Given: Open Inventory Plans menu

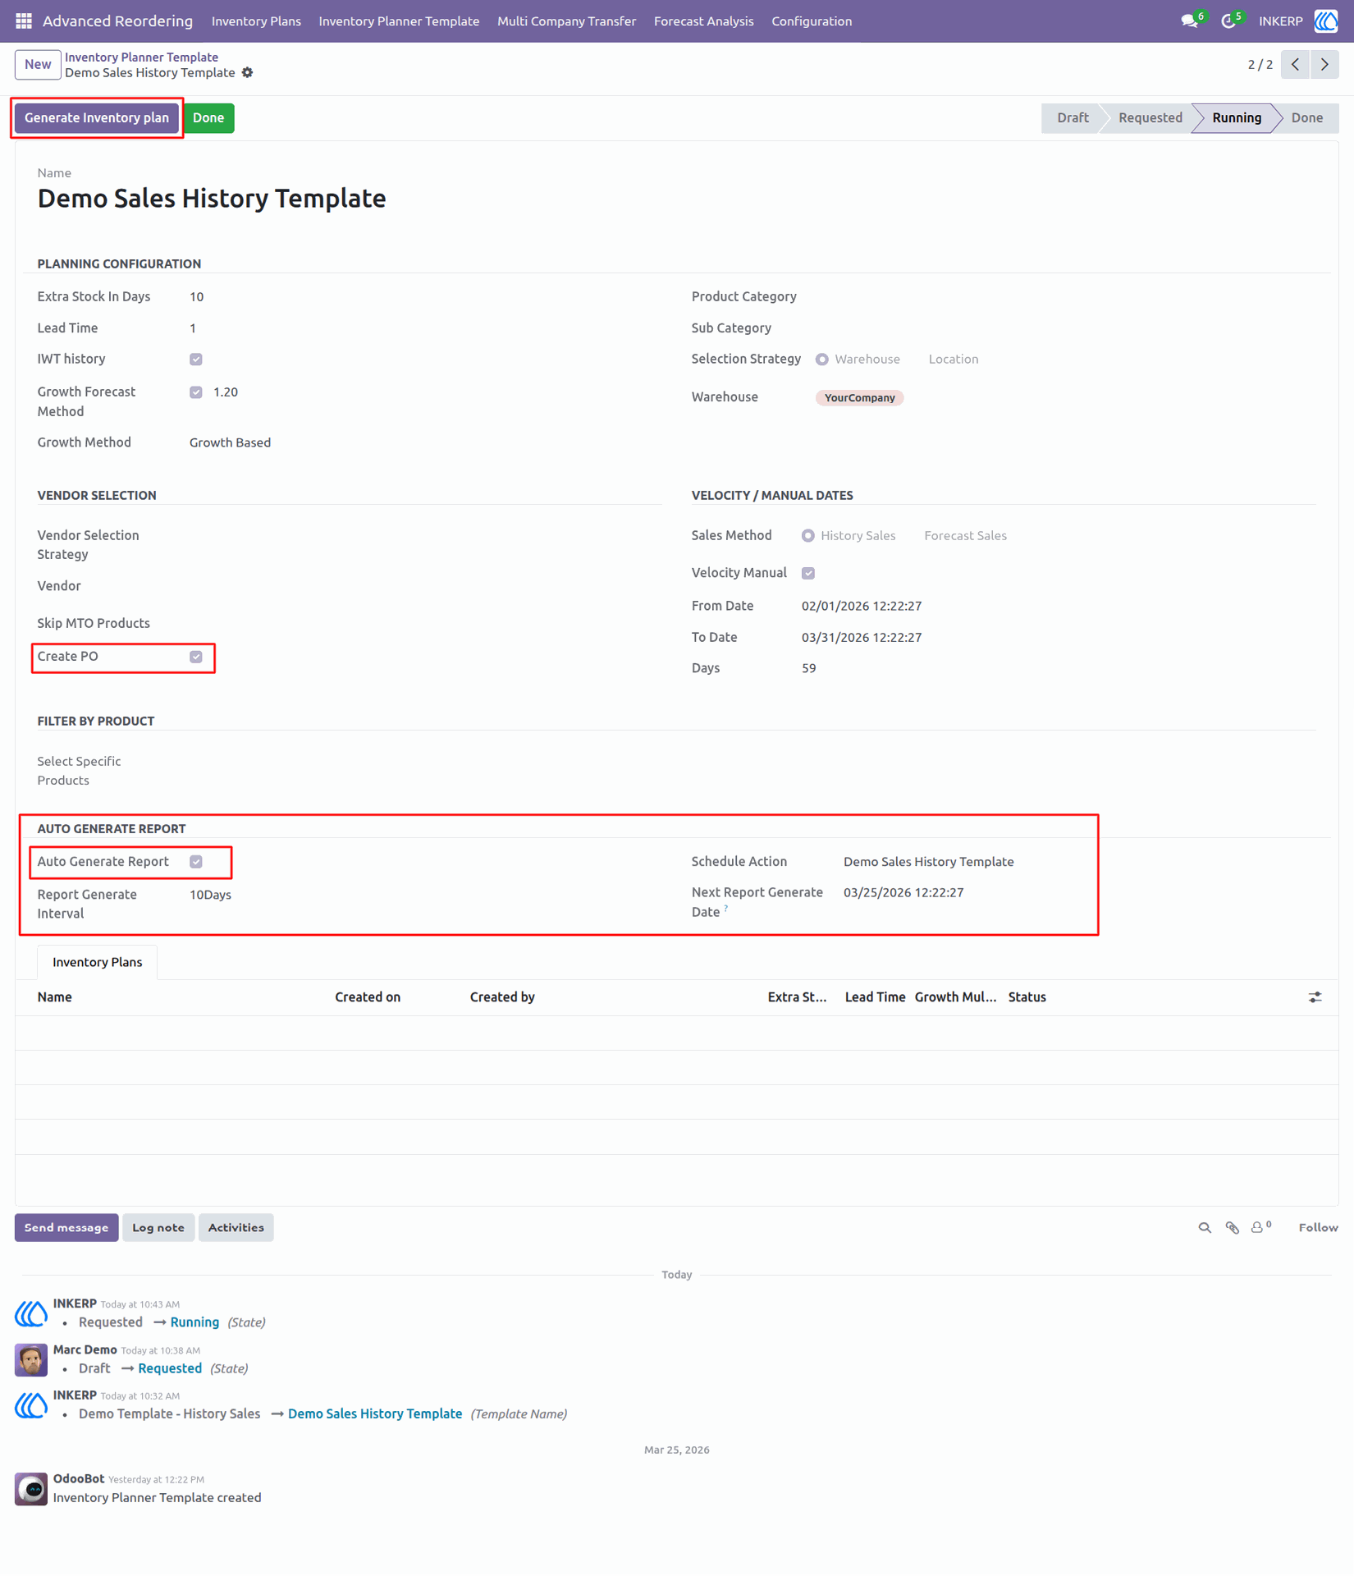Looking at the screenshot, I should (x=256, y=21).
